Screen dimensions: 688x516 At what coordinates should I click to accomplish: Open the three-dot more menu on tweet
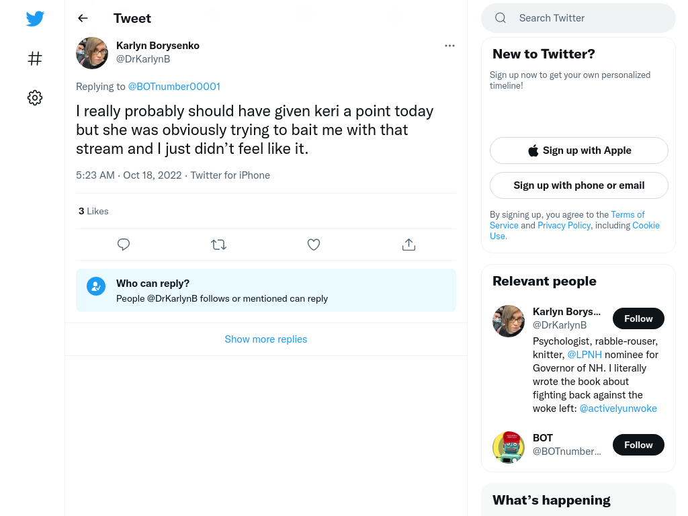coord(449,46)
